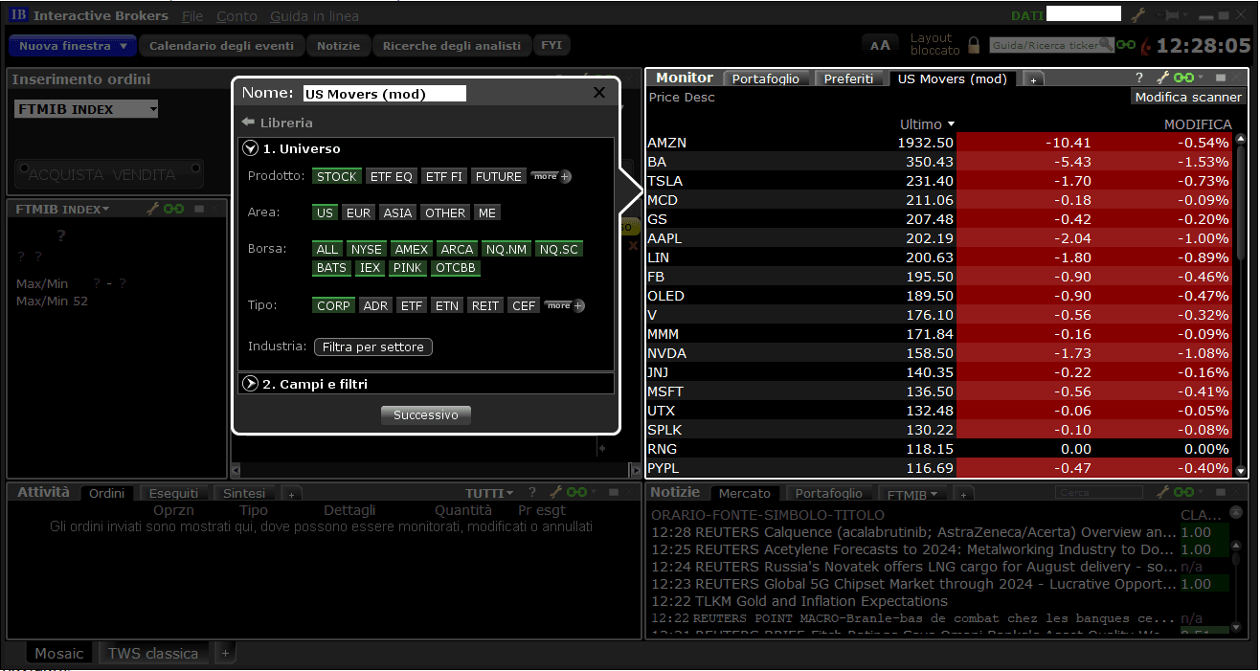Image resolution: width=1260 pixels, height=671 pixels.
Task: Toggle the AMEX exchange filter
Action: tap(412, 249)
